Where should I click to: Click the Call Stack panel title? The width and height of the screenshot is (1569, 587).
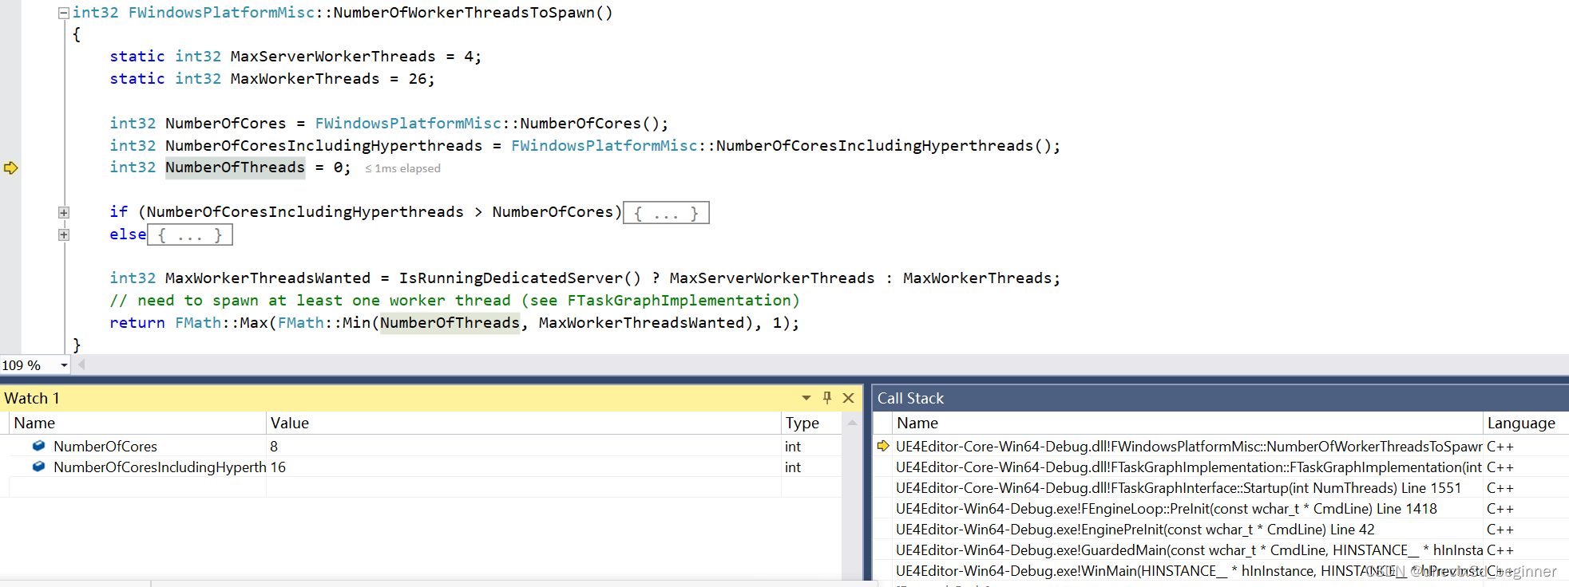coord(910,398)
